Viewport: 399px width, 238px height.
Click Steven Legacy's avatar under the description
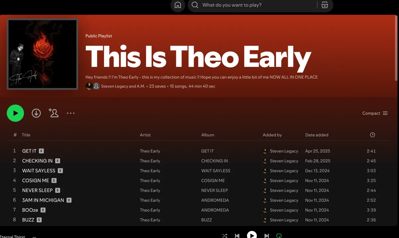[x=89, y=86]
